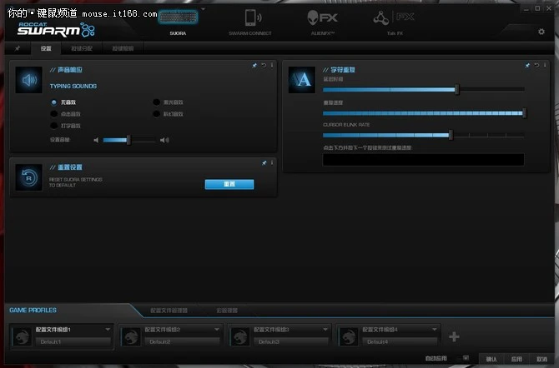Click the pin icon left of the tabs
Viewport: 559px width, 368px height.
(18, 48)
